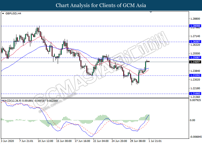Viewport: 202px width, 144px height.
Task: Select the 1.25087 price level label
Action: click(195, 58)
